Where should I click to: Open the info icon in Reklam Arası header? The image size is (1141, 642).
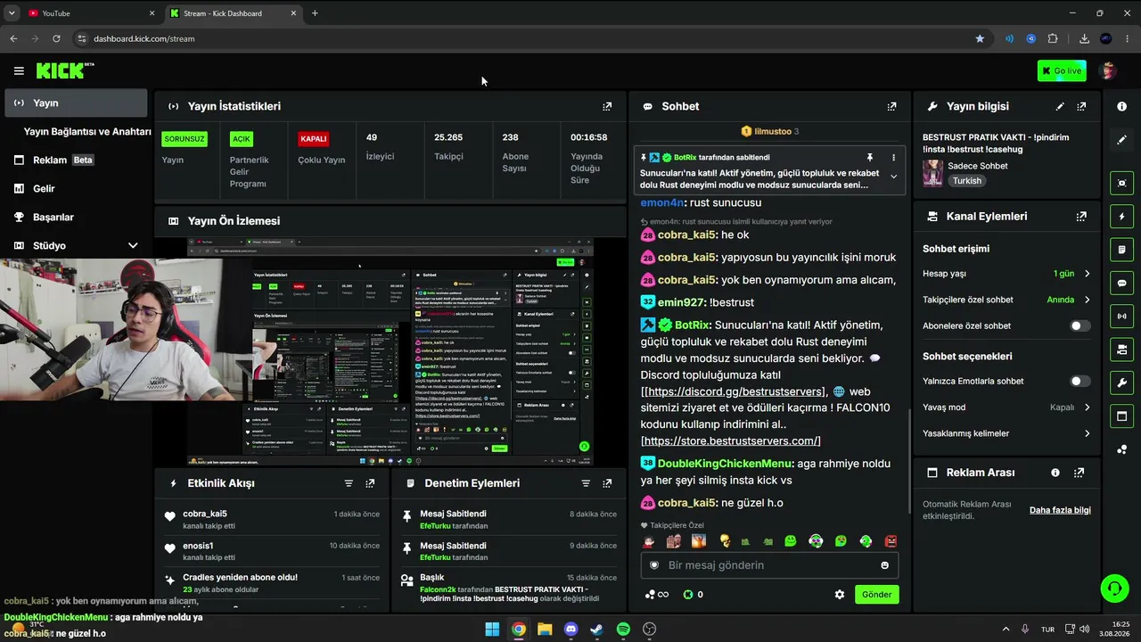coord(1055,473)
